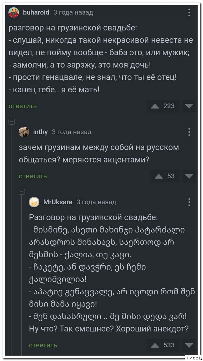Open three-dot menu on inthy's comment

point(189,132)
